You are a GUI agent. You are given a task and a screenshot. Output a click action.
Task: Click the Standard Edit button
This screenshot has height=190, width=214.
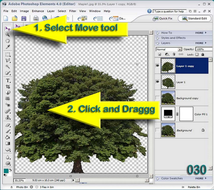tap(195, 18)
